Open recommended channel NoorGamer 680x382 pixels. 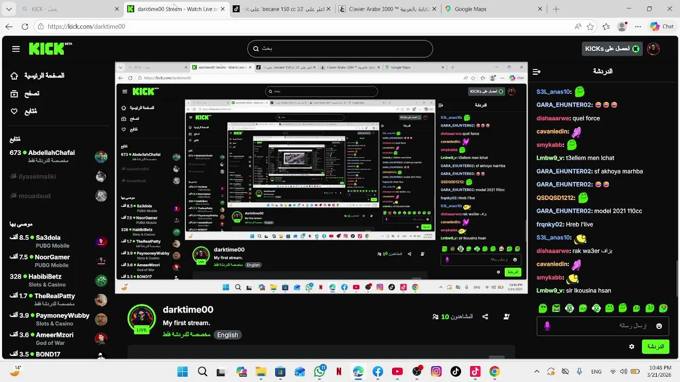coord(58,261)
